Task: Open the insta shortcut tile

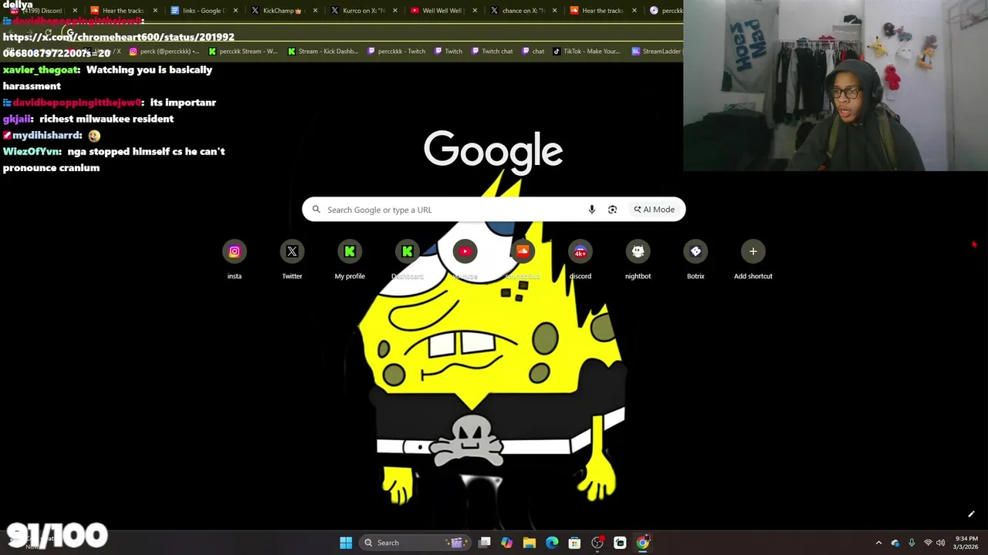Action: (x=235, y=260)
